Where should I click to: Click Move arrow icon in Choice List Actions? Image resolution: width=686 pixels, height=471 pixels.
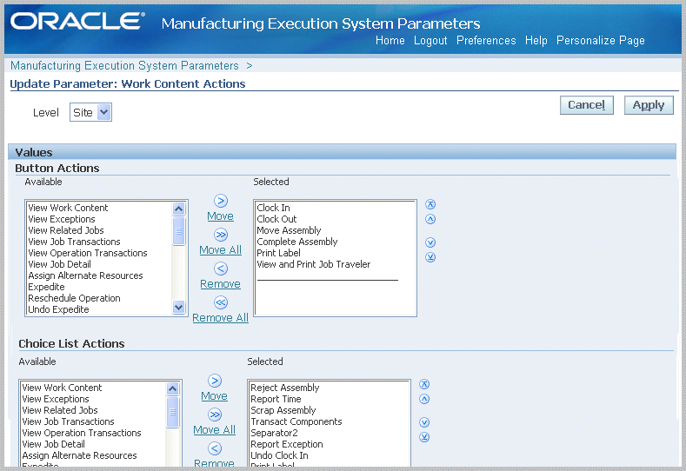coord(215,381)
